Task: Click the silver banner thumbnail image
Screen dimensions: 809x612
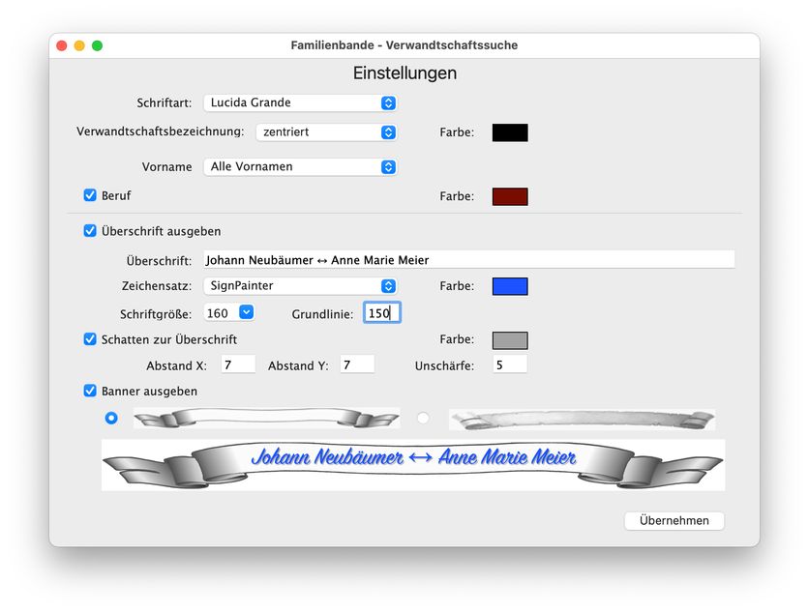Action: (x=266, y=418)
